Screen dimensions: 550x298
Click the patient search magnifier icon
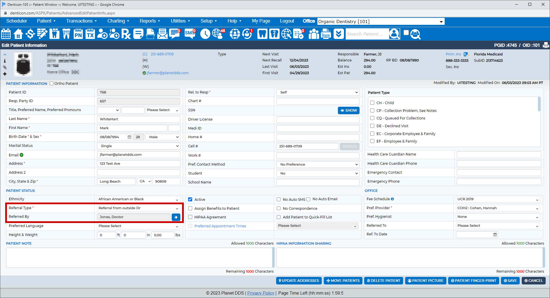(394, 34)
